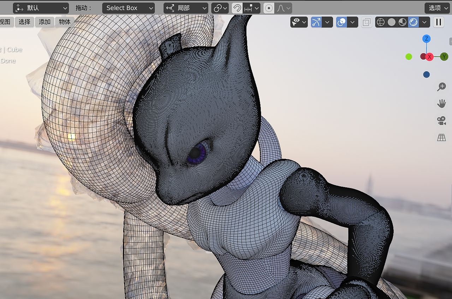This screenshot has height=299, width=452.
Task: Toggle the camera view icon
Action: coord(441,121)
